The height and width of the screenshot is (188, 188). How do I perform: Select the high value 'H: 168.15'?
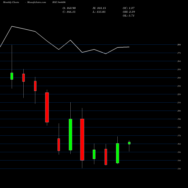(x=99, y=8)
